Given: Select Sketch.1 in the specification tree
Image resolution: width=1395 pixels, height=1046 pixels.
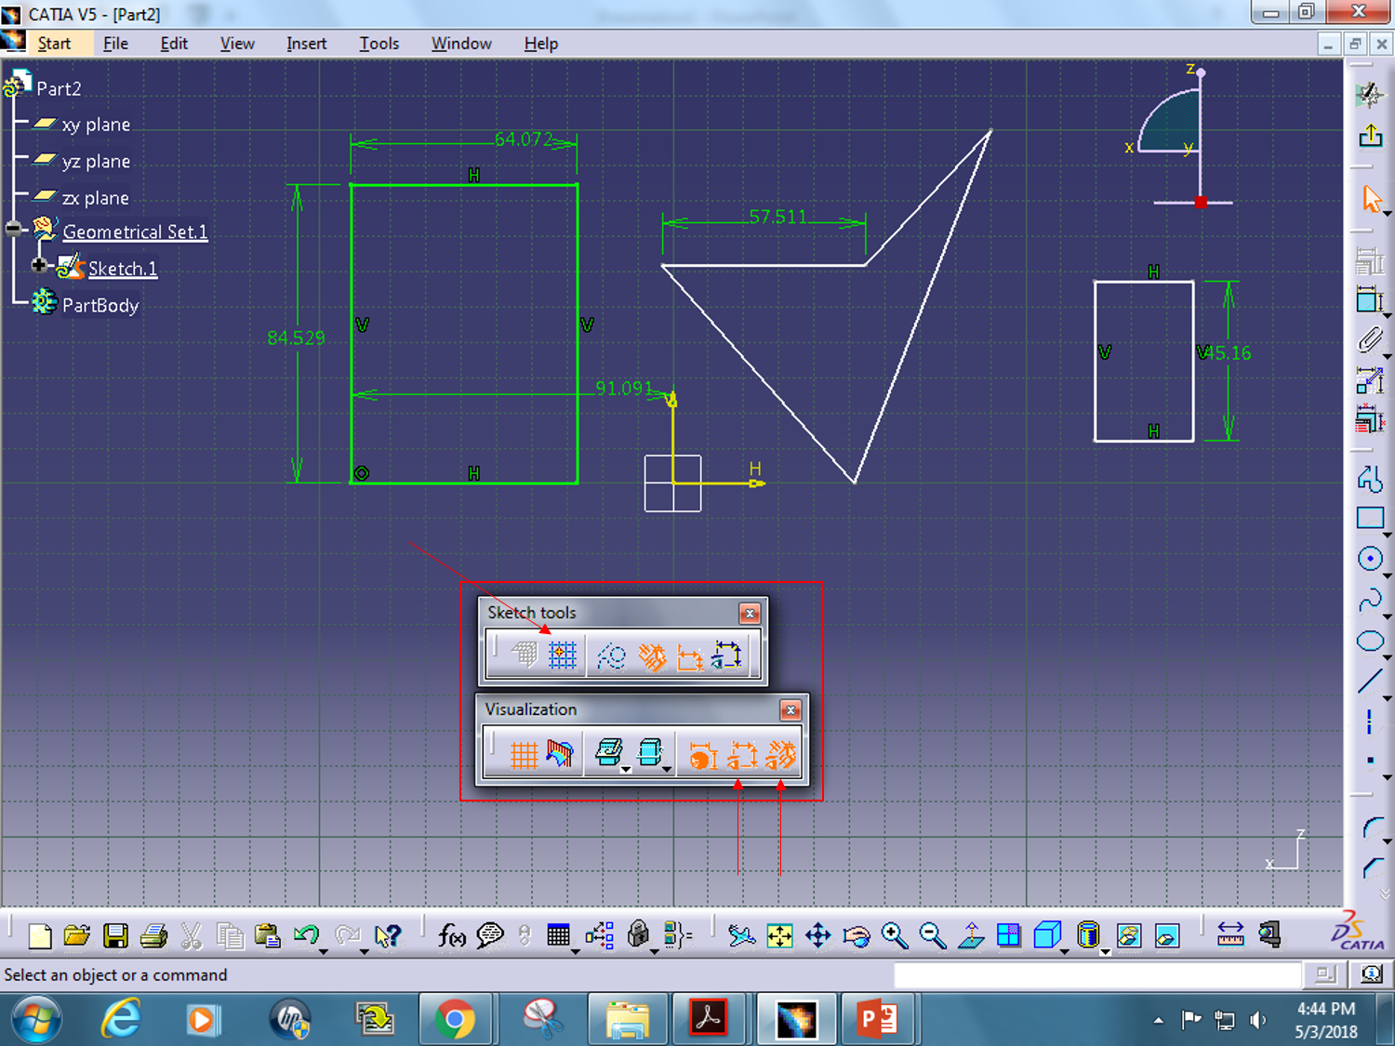Looking at the screenshot, I should [122, 269].
